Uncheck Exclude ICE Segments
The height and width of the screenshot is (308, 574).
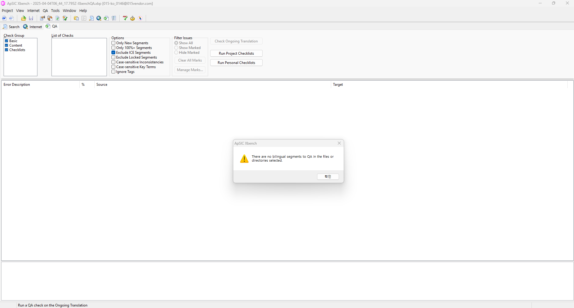(x=113, y=53)
